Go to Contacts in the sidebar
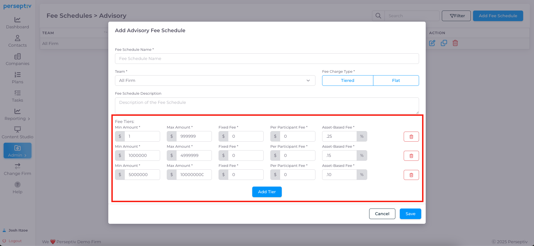Screen dimensions: 534x246 coord(17,41)
